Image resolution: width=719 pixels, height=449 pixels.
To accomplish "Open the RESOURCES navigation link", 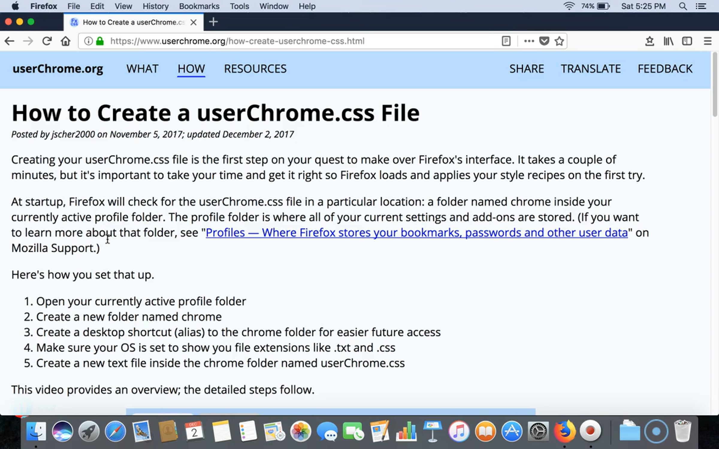I will point(255,69).
